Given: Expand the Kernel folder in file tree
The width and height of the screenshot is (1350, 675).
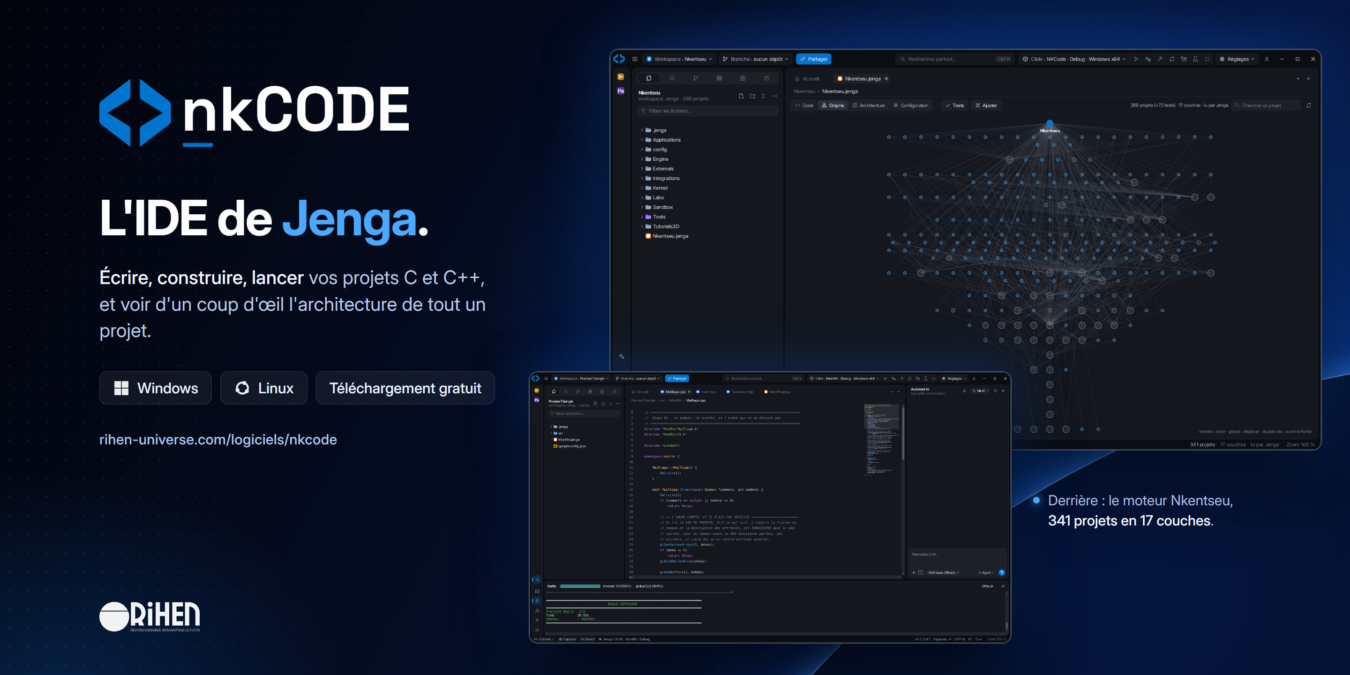Looking at the screenshot, I should pos(641,187).
